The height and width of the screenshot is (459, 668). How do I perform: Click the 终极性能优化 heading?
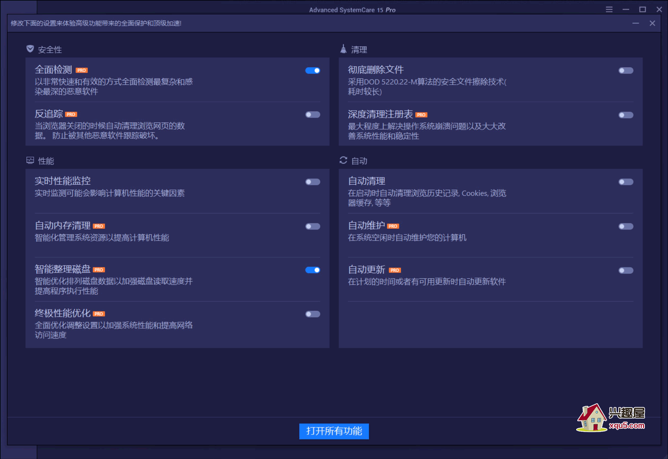(x=63, y=313)
